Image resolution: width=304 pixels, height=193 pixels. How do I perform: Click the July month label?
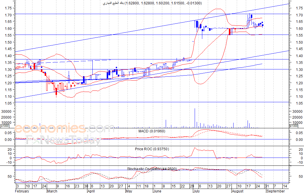tap(196, 191)
